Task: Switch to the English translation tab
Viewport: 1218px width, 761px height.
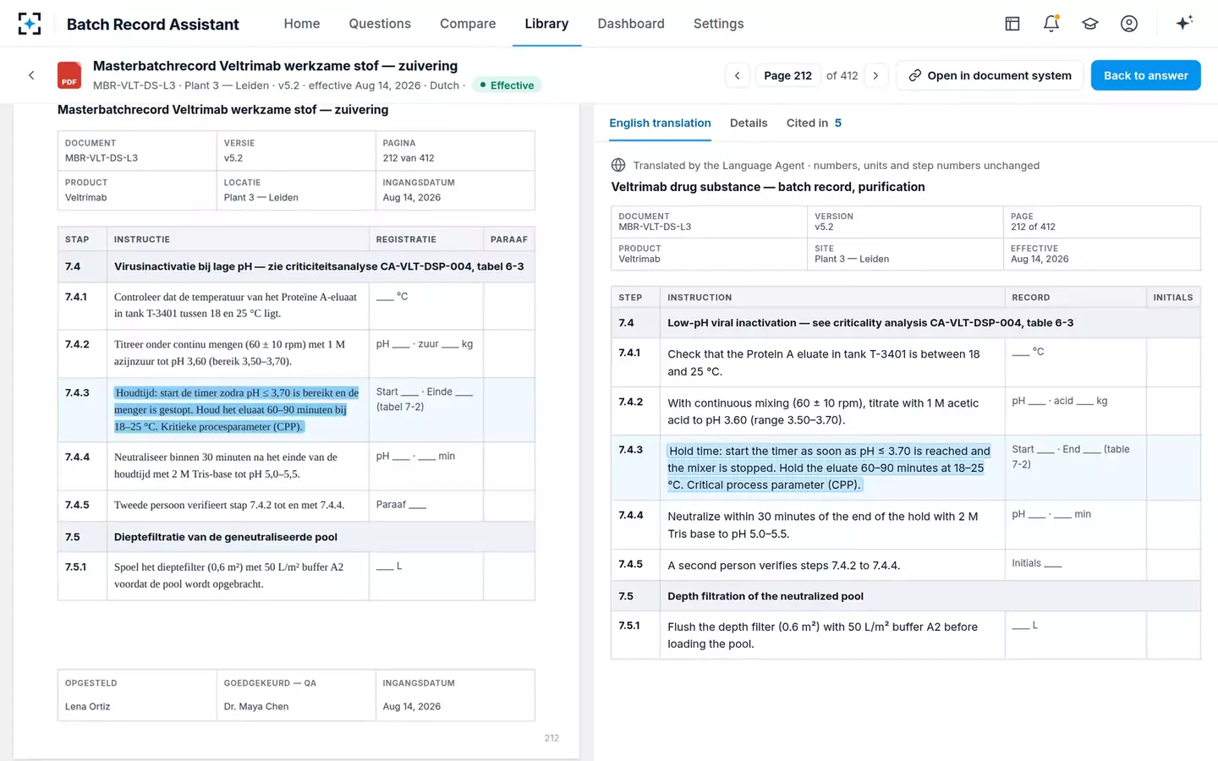Action: pos(660,123)
